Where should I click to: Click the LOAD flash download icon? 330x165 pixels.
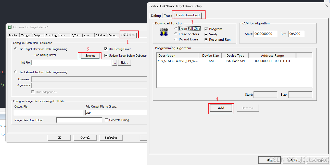164,32
